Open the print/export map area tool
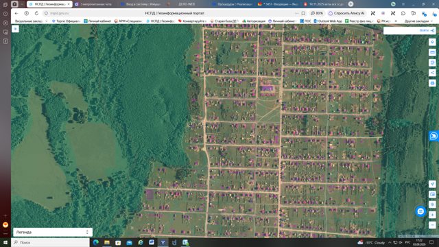The width and height of the screenshot is (439, 247). [432, 62]
